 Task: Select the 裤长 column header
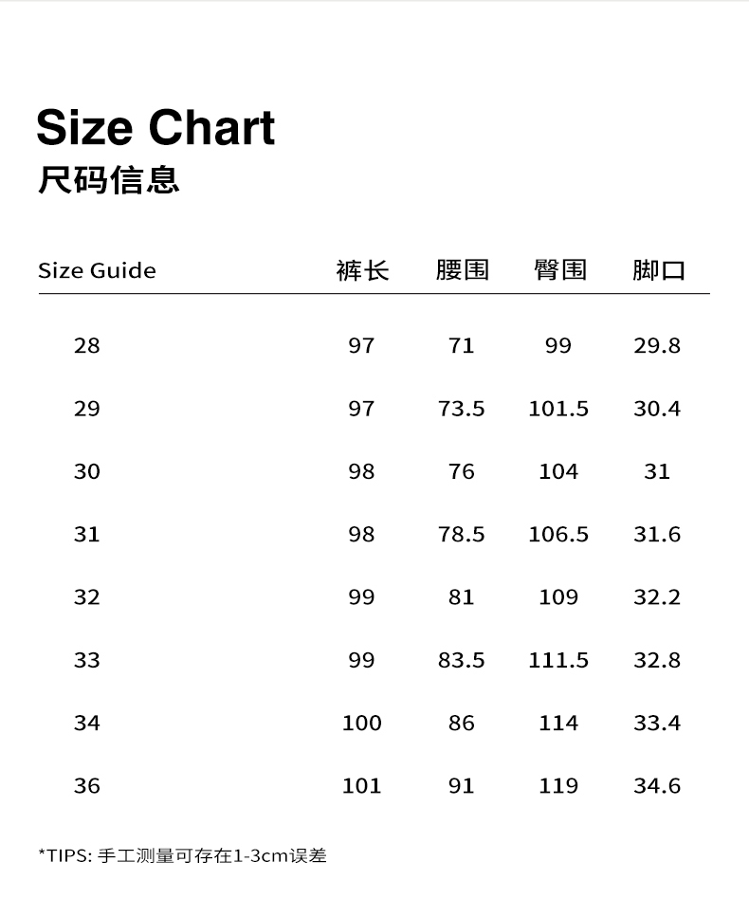tap(362, 270)
